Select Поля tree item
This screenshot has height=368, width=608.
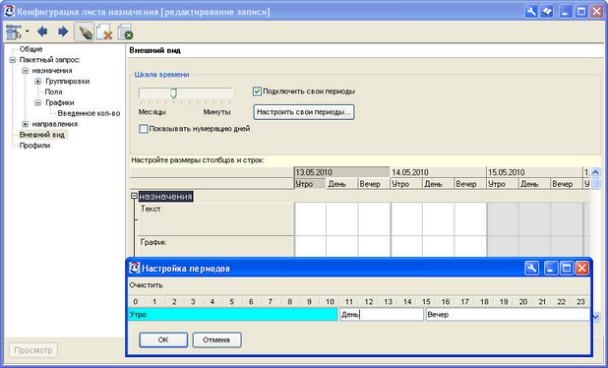click(x=53, y=92)
